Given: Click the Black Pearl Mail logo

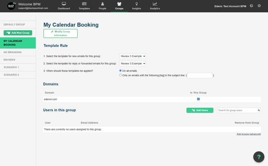Looking at the screenshot, I should click(11, 6).
